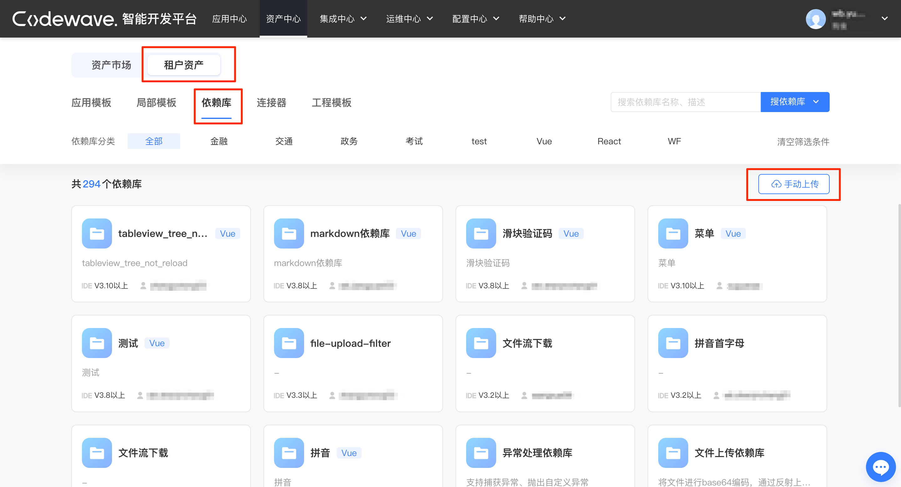Click 'tableview_tree_not_reload' description text
Screen dimensions: 901x487
(135, 263)
